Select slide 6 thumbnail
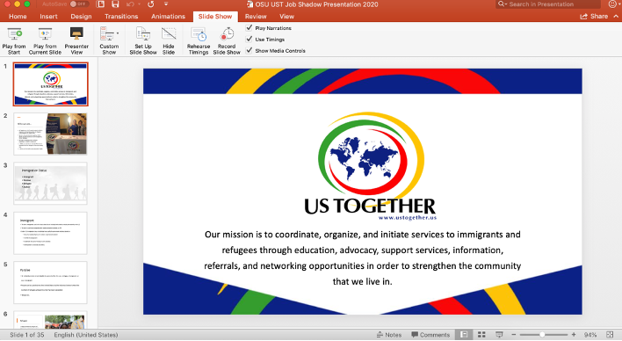 (50, 320)
